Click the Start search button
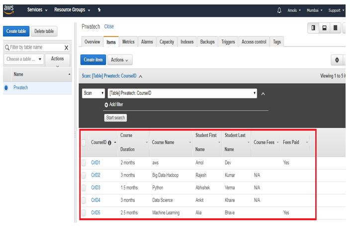The width and height of the screenshot is (356, 233). point(115,118)
